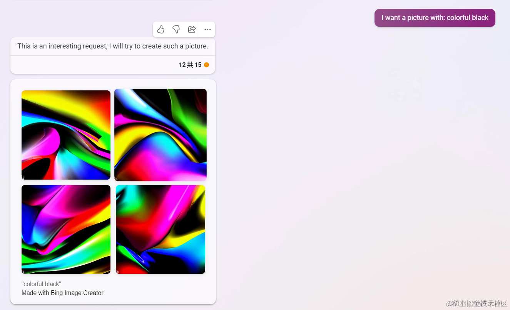Screen dimensions: 510x310
Task: Select the assistant's text response bubble
Action: coord(113,46)
